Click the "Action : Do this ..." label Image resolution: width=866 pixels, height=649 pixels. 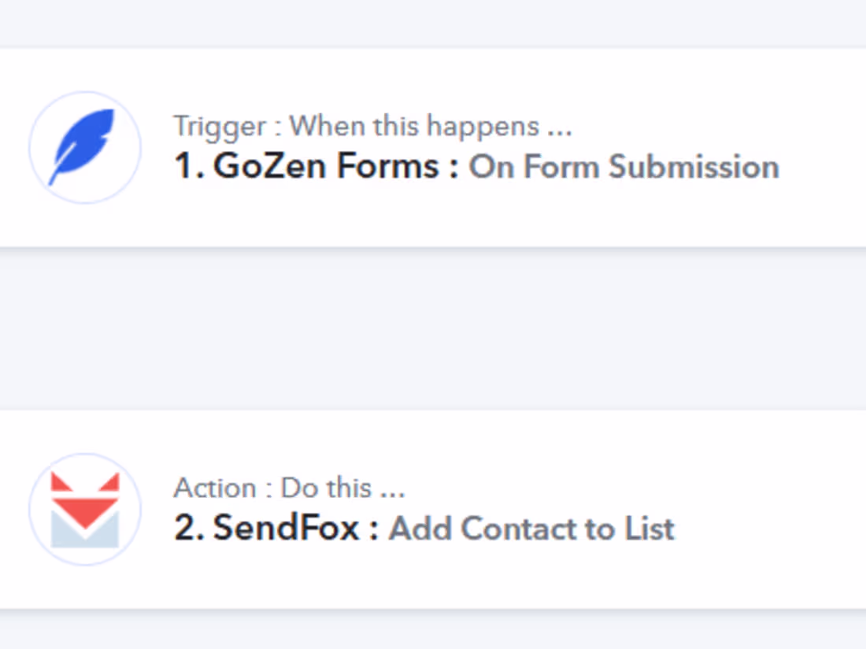(x=289, y=488)
